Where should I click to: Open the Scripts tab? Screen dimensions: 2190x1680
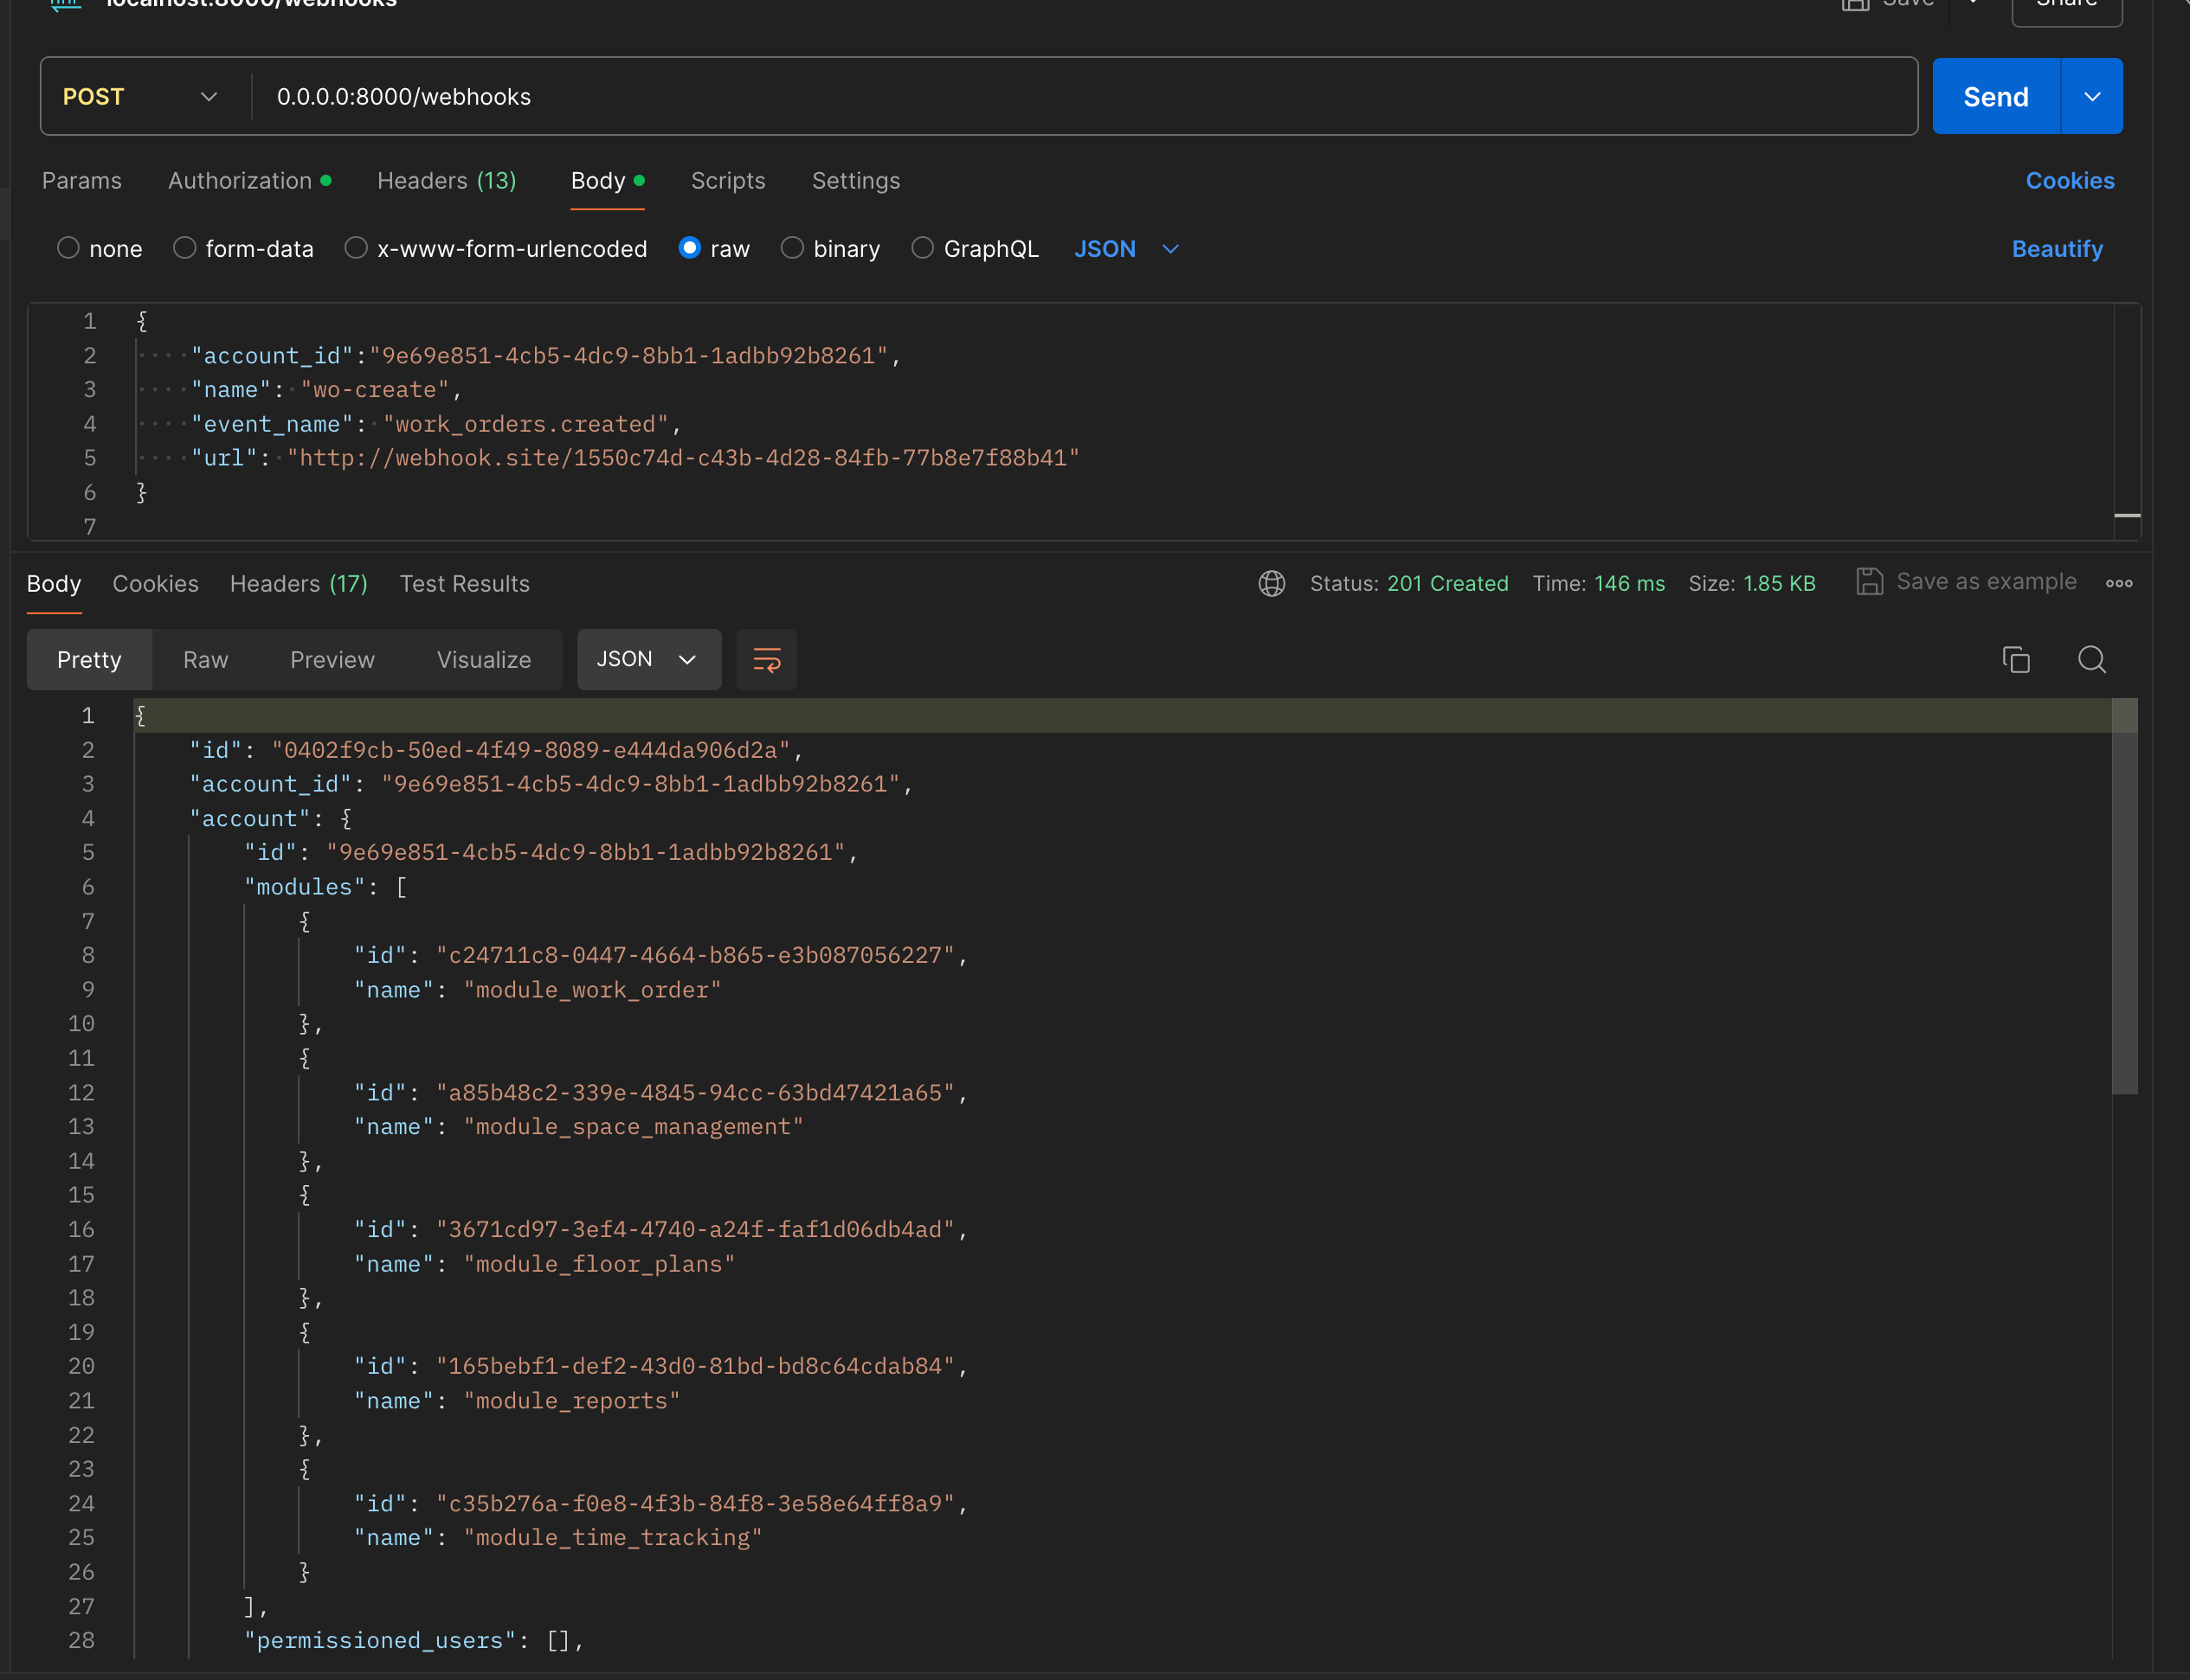tap(728, 181)
